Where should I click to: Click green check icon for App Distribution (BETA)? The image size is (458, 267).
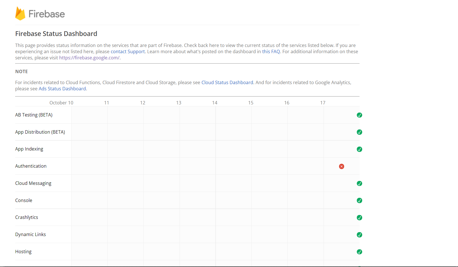point(359,132)
